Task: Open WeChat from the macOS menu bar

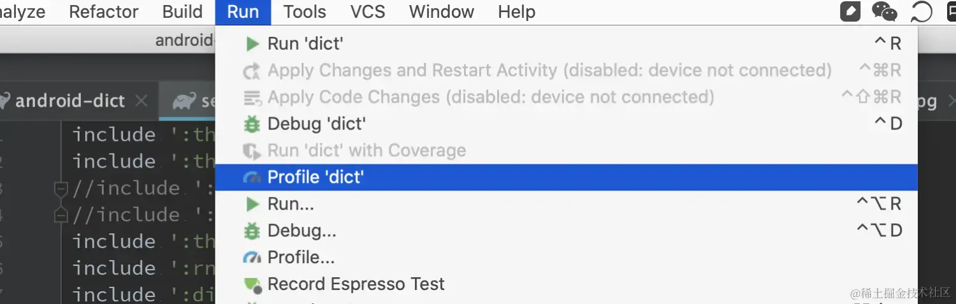Action: tap(884, 11)
